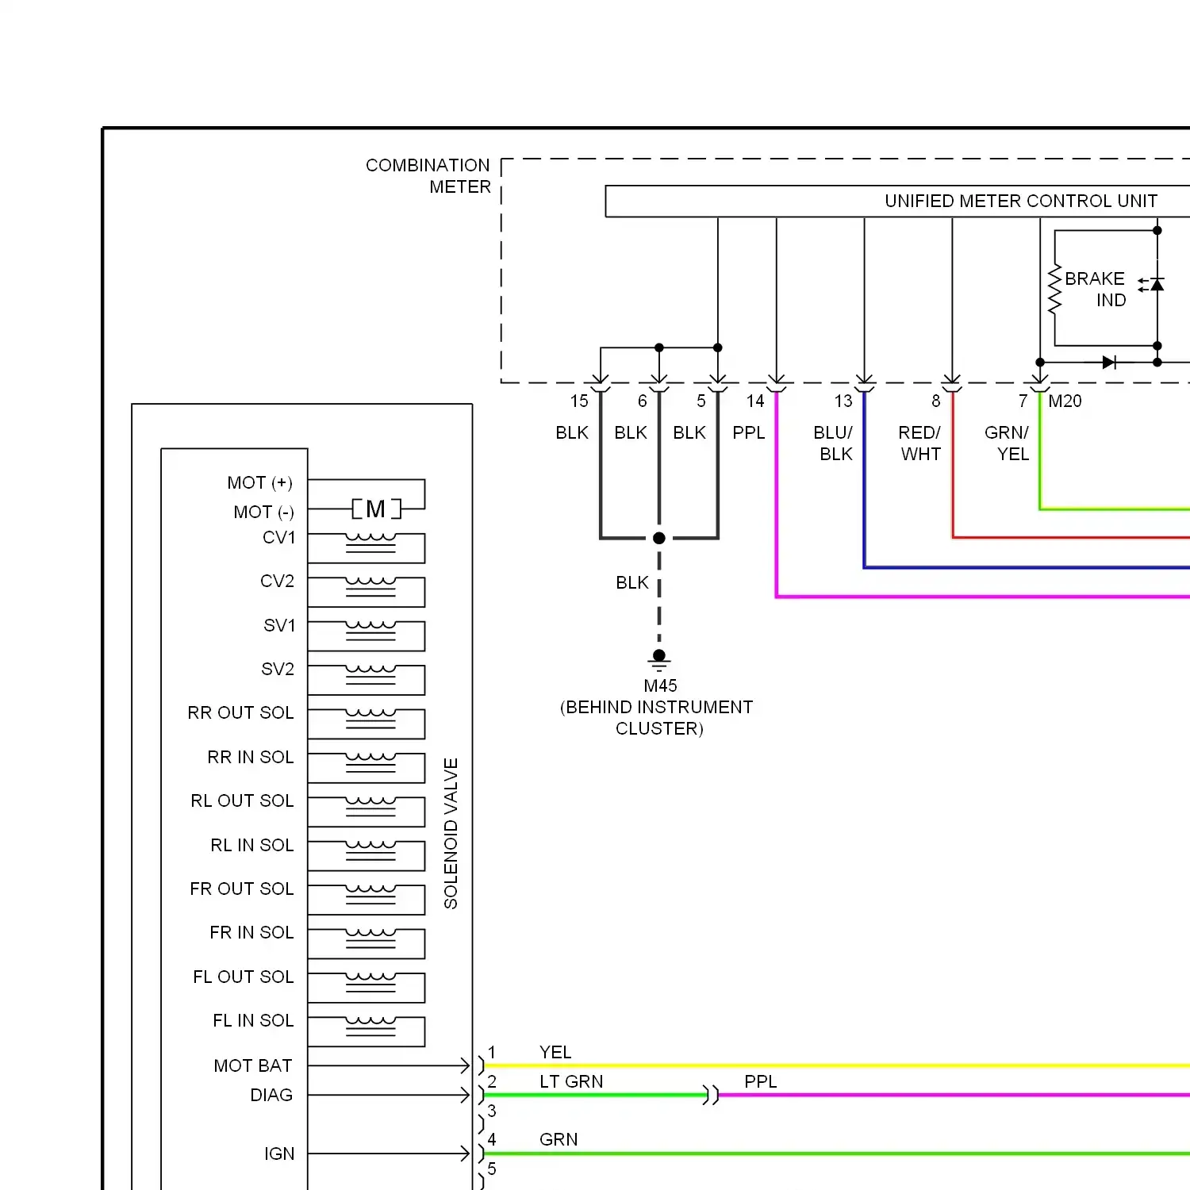Click the black wire splice dot above BLK

pos(659,538)
